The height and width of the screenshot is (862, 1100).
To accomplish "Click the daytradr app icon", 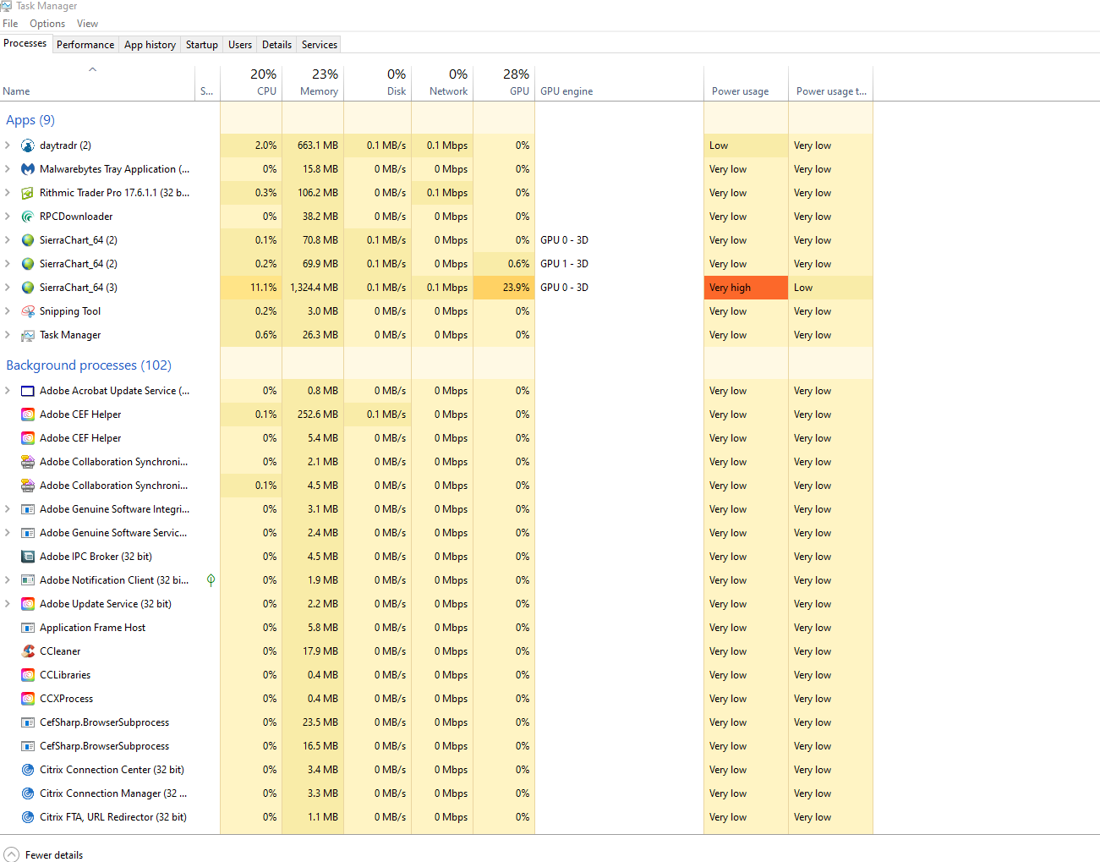I will pyautogui.click(x=28, y=145).
